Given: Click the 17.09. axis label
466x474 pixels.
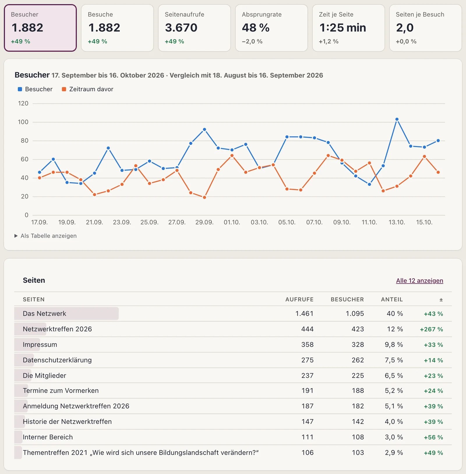Looking at the screenshot, I should point(39,222).
